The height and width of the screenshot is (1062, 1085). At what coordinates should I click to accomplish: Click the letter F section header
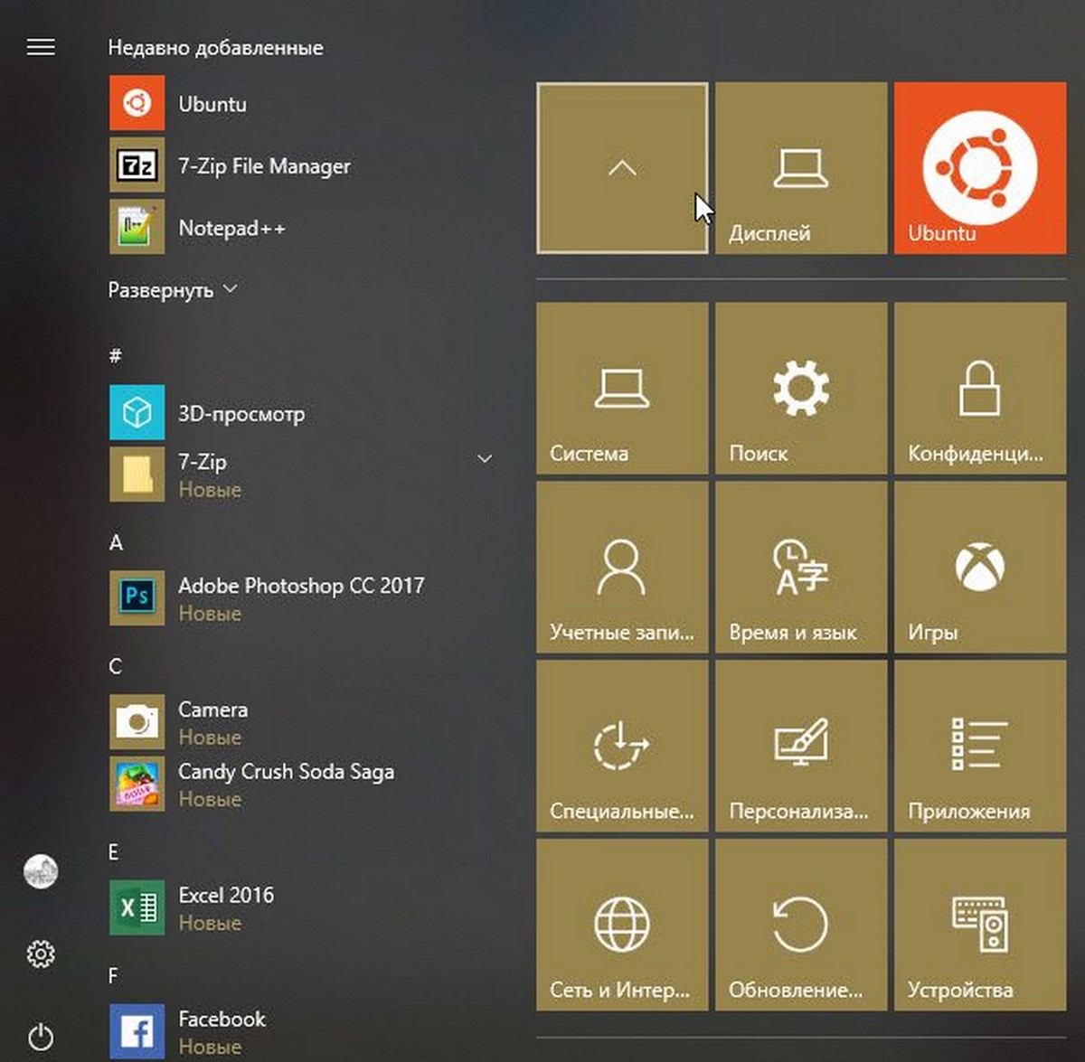coord(113,975)
